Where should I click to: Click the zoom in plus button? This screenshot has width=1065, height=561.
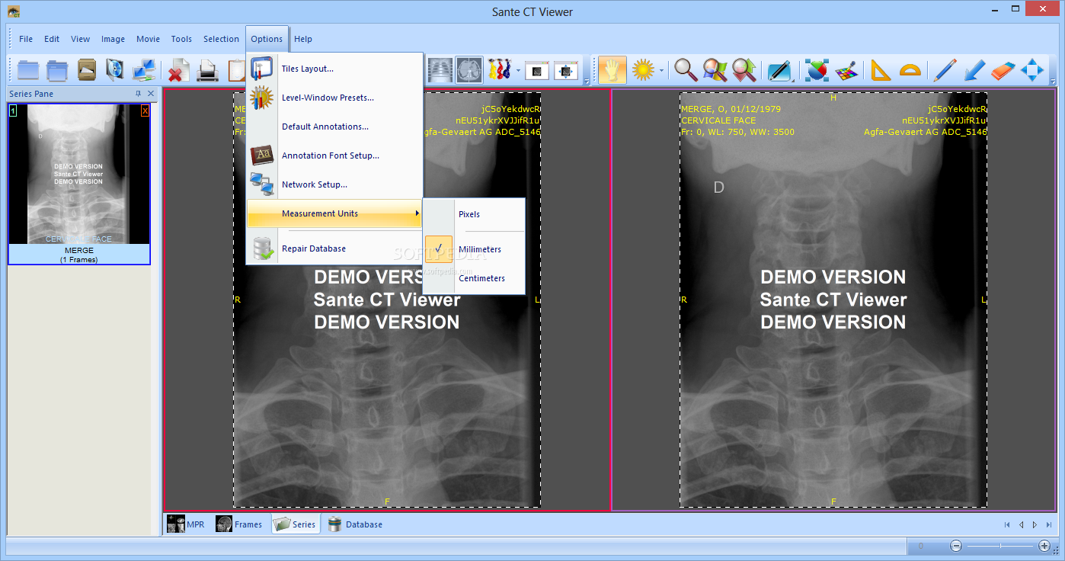(1044, 546)
